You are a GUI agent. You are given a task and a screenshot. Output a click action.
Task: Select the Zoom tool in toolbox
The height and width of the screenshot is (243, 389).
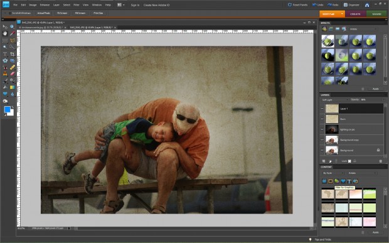point(12,26)
